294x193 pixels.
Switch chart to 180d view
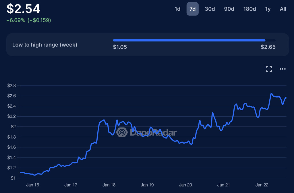(x=249, y=9)
